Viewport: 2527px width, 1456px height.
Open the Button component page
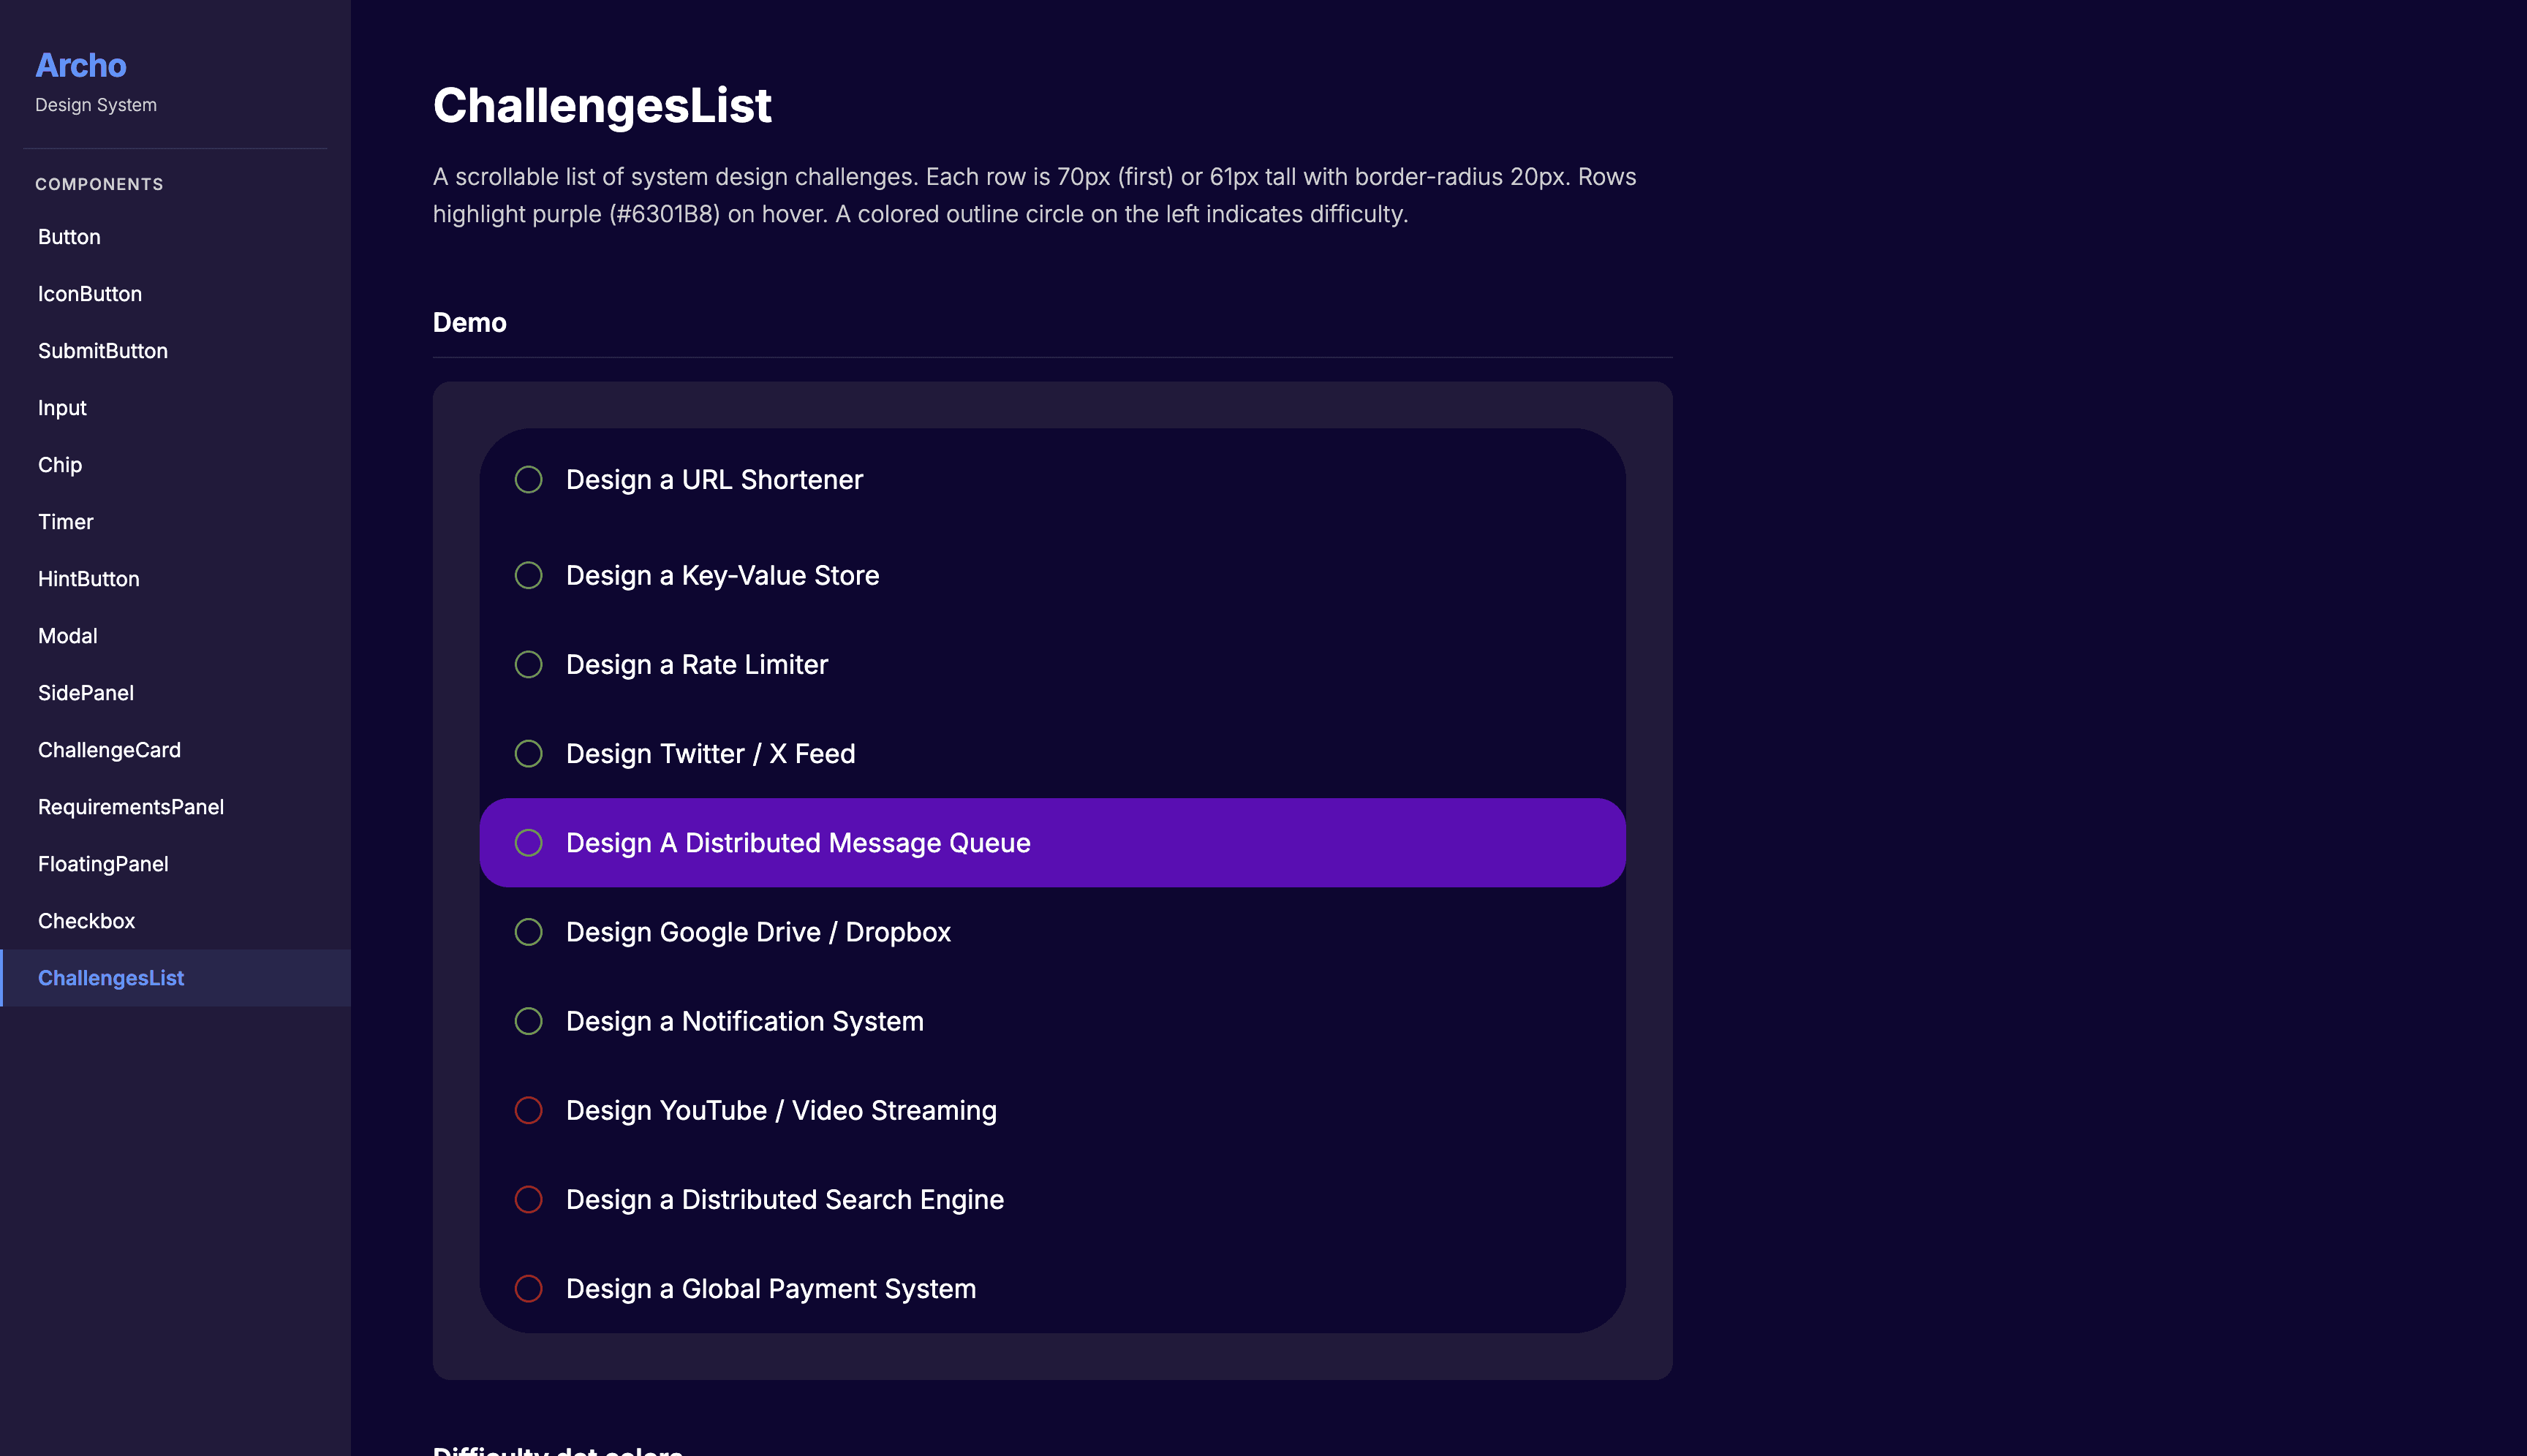coord(69,237)
